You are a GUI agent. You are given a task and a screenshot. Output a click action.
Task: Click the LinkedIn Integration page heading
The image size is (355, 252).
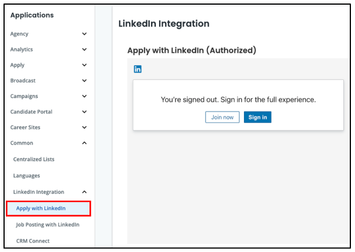(164, 24)
